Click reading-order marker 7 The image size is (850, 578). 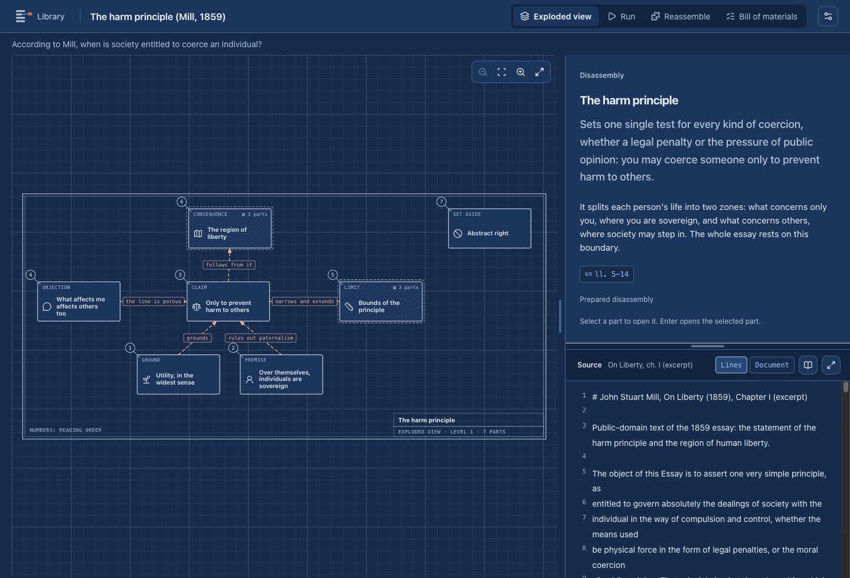(442, 202)
